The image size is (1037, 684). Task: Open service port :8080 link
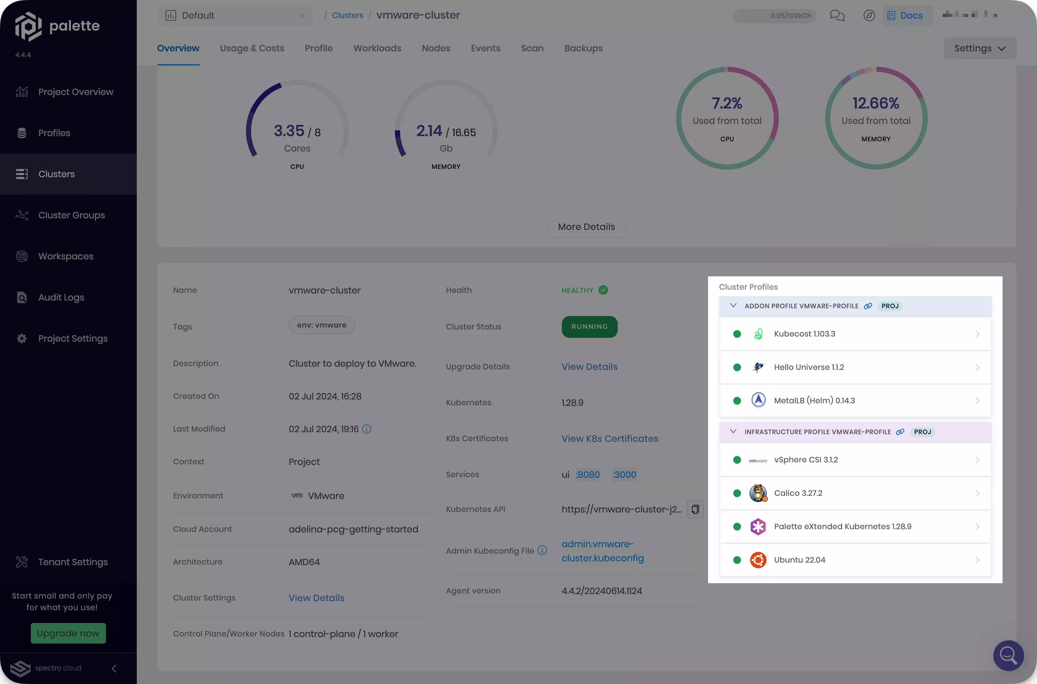click(x=588, y=475)
